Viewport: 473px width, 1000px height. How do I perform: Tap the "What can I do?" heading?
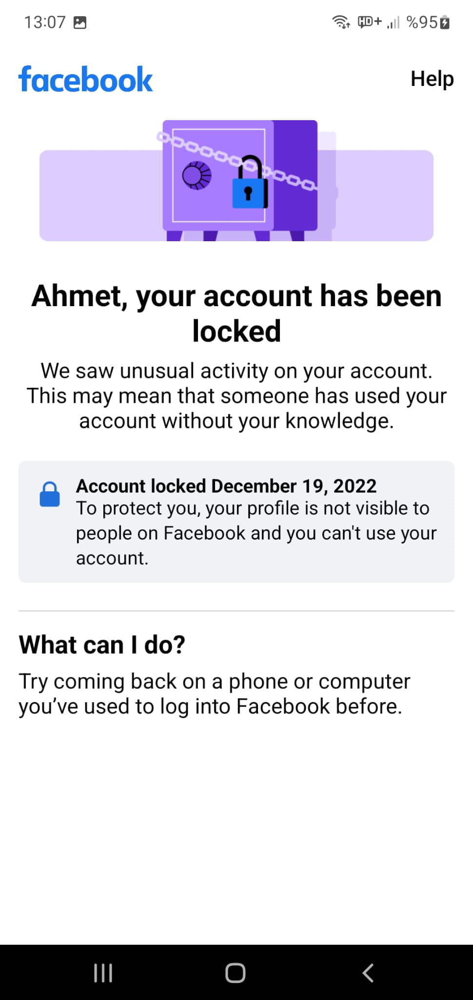pos(102,645)
